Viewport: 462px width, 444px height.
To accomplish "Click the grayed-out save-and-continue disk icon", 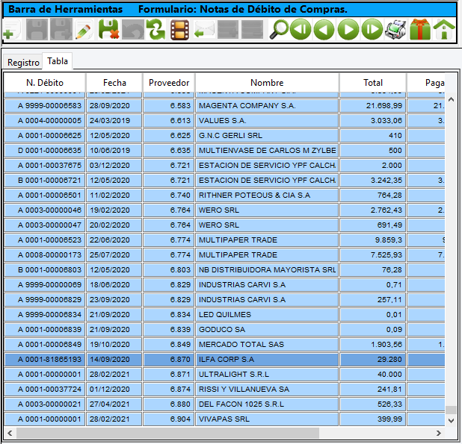I will pyautogui.click(x=61, y=30).
